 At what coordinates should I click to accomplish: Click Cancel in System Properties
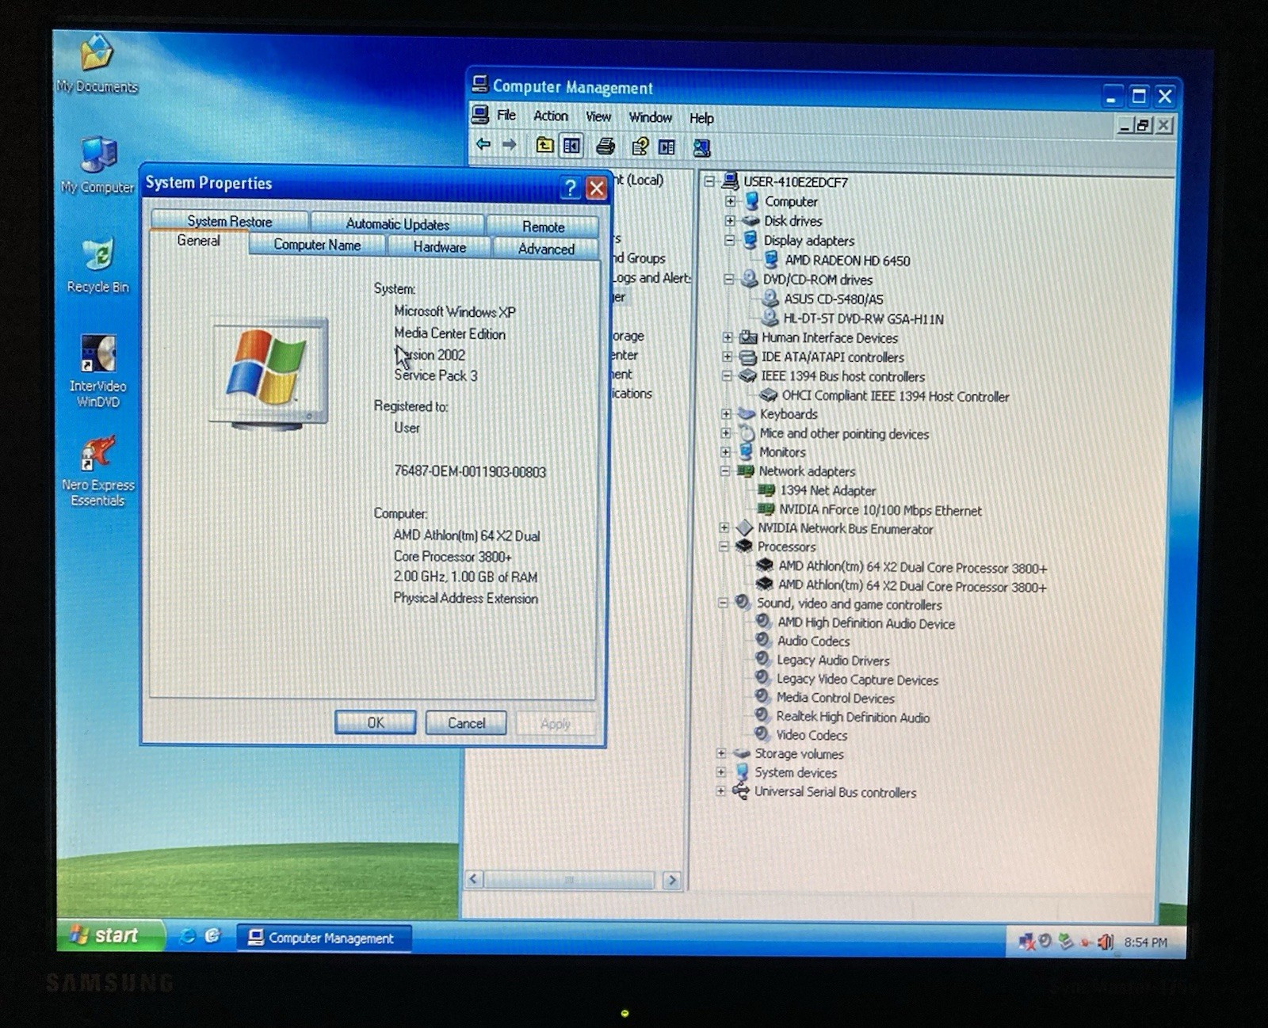pos(466,723)
